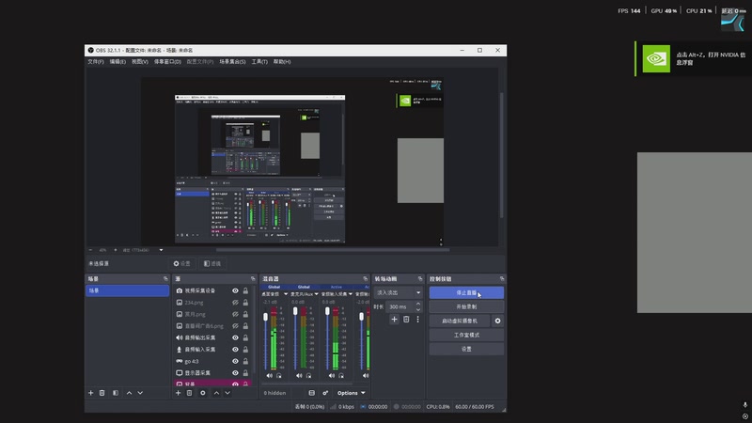Open scene filters icon in scenes toolbar
This screenshot has height=423, width=752.
(116, 393)
